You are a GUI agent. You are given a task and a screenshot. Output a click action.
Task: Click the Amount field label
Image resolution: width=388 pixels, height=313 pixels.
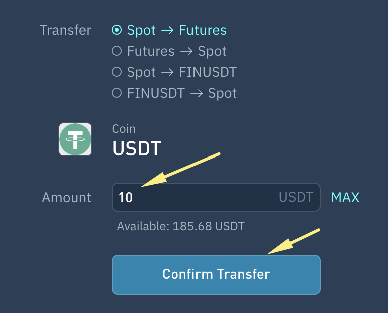66,197
